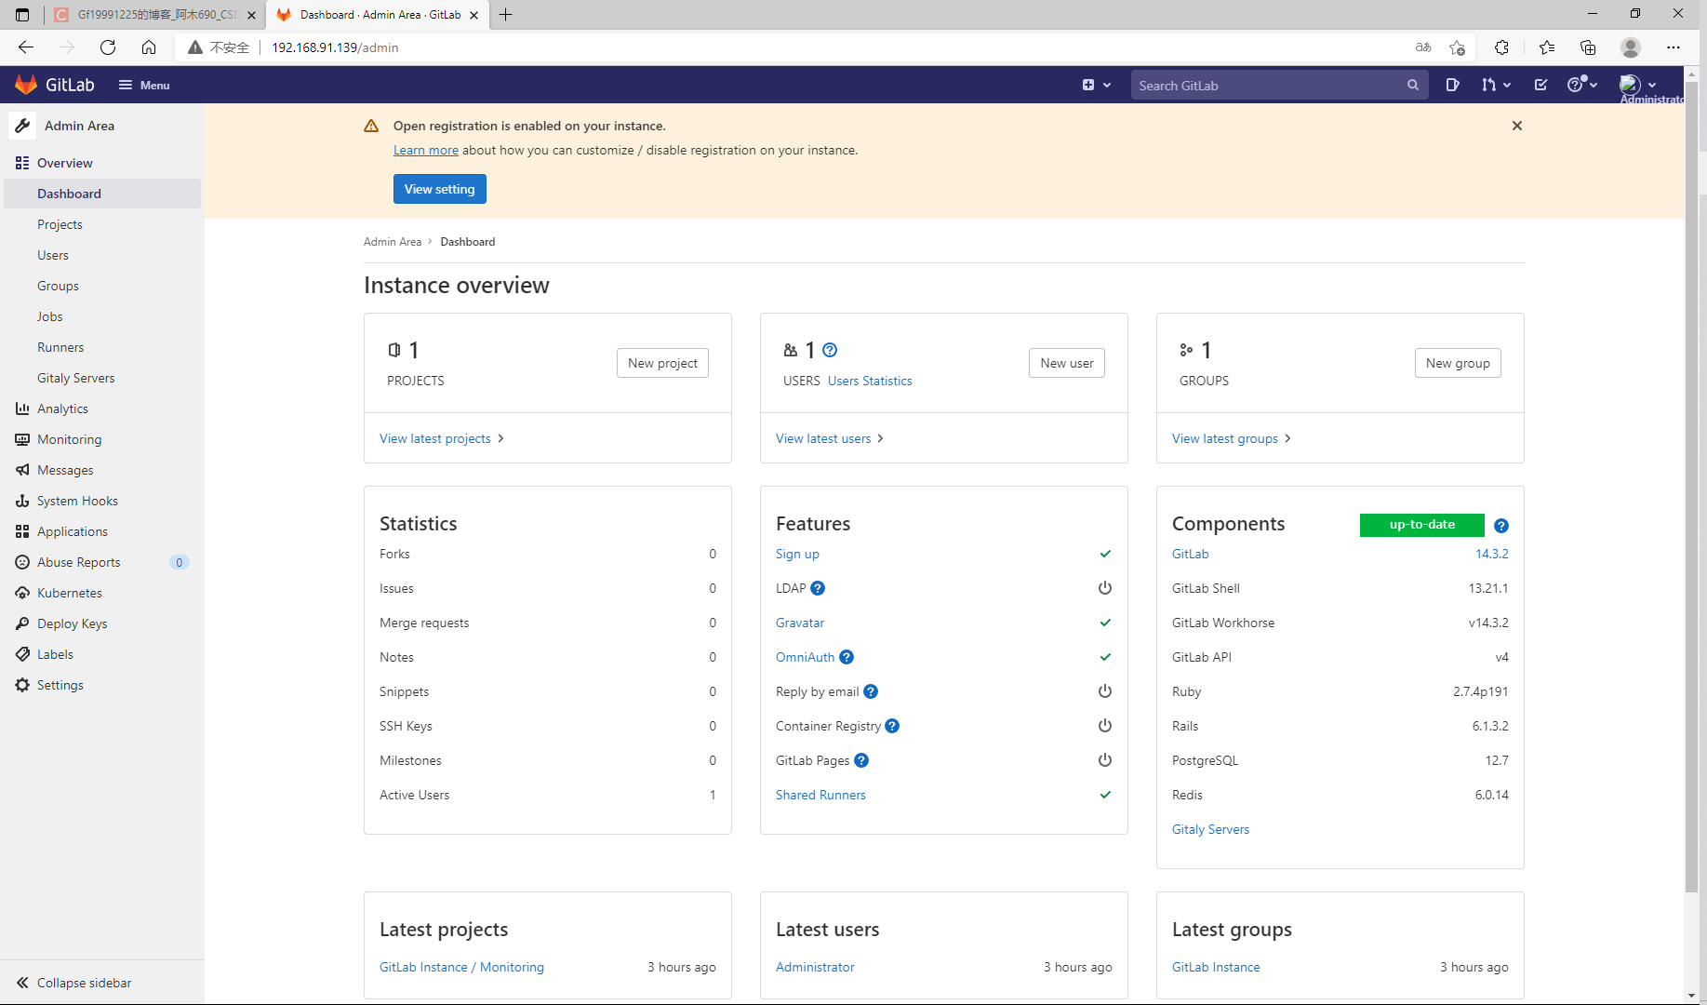Click the Analytics chart icon
1707x1005 pixels.
(22, 409)
